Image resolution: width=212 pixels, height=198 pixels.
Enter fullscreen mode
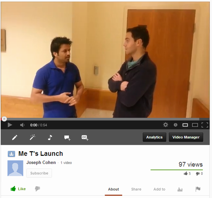pos(205,125)
